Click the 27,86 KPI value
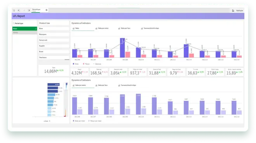 point(212,73)
